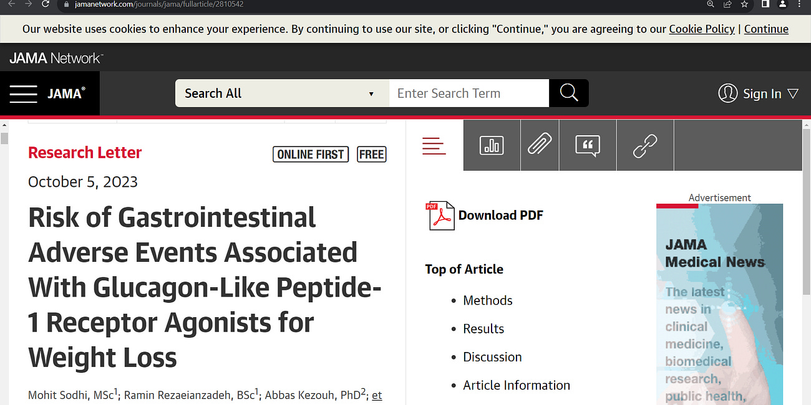Image resolution: width=811 pixels, height=405 pixels.
Task: Click the Research Letter category label
Action: pos(85,153)
